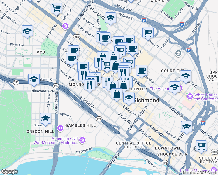This screenshot has height=175, width=218.
Task: Open the graduation cap marker on Cumberland St
Action: coord(34,79)
